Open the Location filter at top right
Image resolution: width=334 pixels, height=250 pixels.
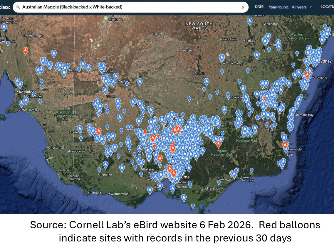(x=327, y=7)
